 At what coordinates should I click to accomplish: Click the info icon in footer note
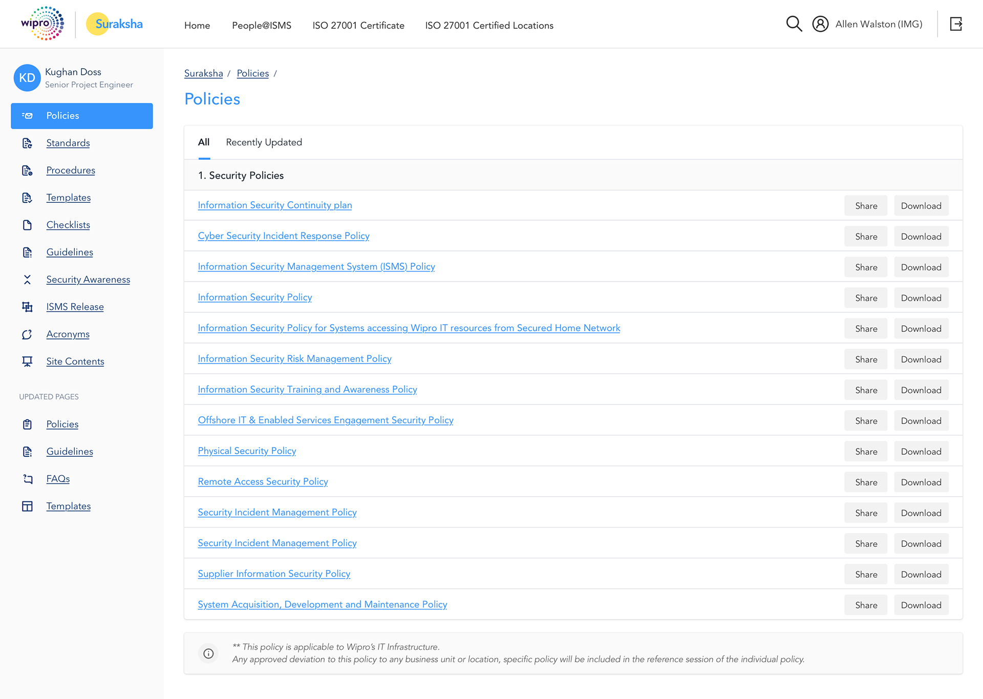208,653
